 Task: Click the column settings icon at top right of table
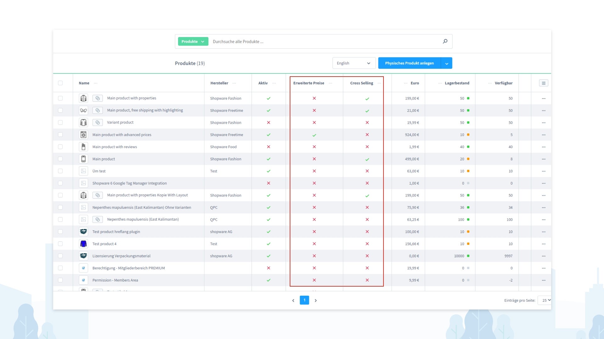click(543, 83)
